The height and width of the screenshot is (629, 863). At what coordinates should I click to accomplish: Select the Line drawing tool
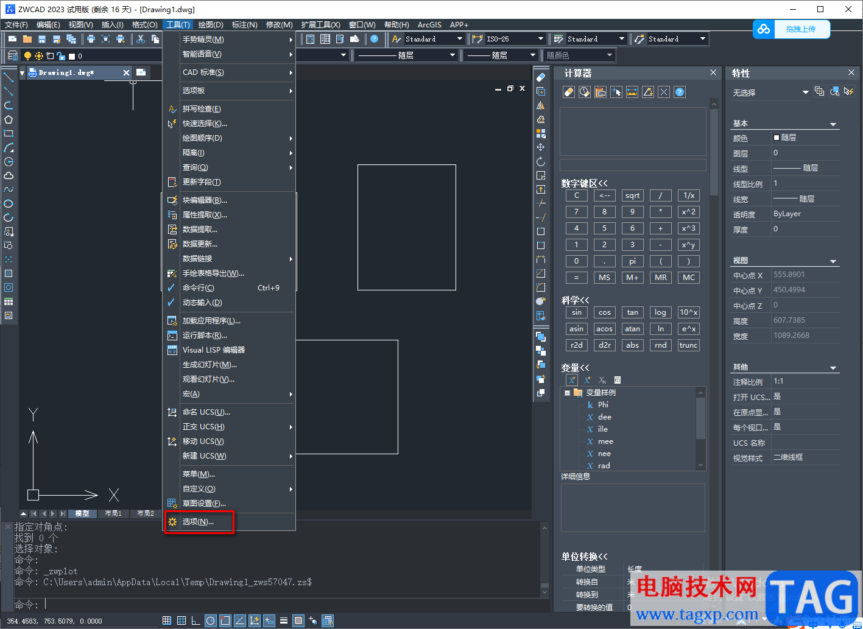[9, 77]
